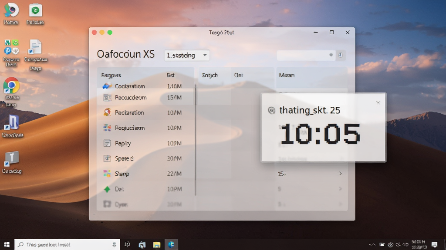Image resolution: width=446 pixels, height=250 pixels.
Task: Open the Rallolue desktop icon
Action: point(35,10)
